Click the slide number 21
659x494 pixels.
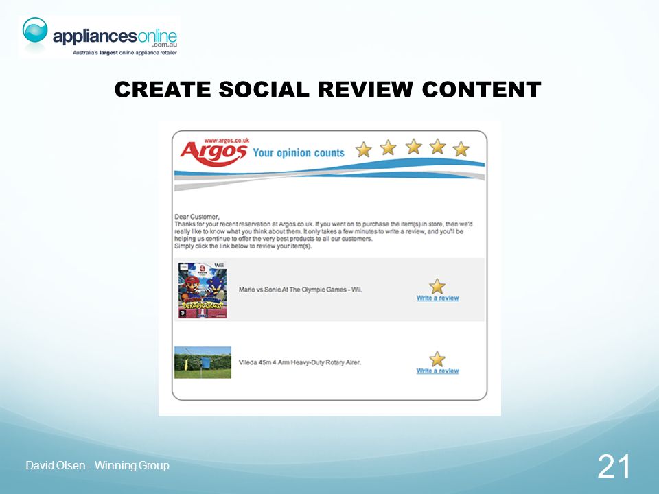click(614, 467)
